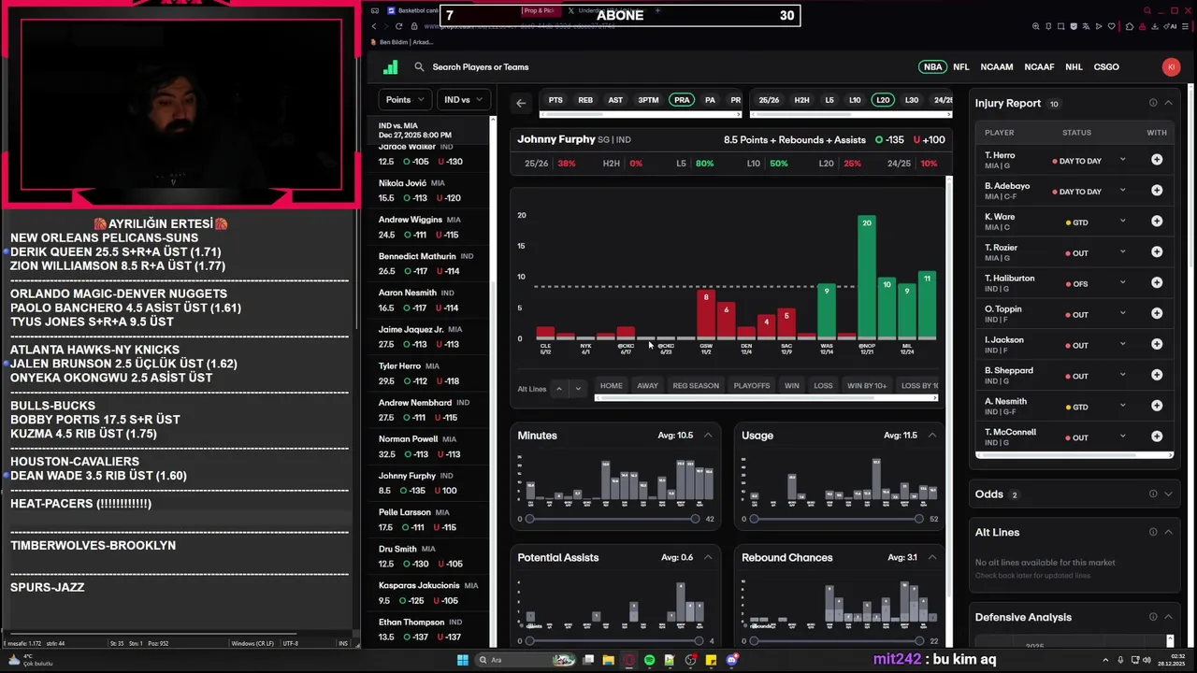
Task: Switch to the NFL league tab
Action: click(961, 67)
